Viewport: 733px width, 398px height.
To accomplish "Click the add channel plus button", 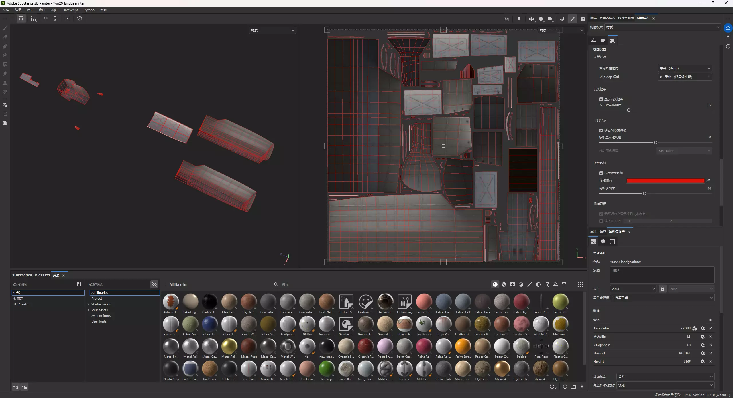I will pos(710,320).
